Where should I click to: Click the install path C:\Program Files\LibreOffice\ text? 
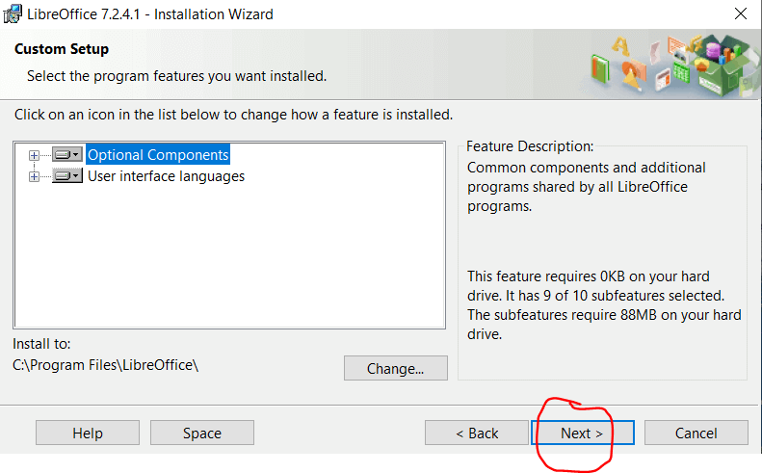pos(106,364)
